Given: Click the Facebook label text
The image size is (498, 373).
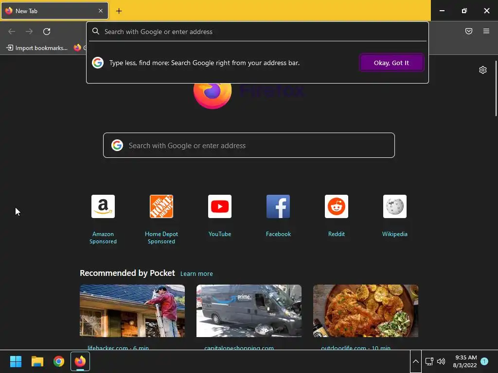Looking at the screenshot, I should pyautogui.click(x=278, y=234).
